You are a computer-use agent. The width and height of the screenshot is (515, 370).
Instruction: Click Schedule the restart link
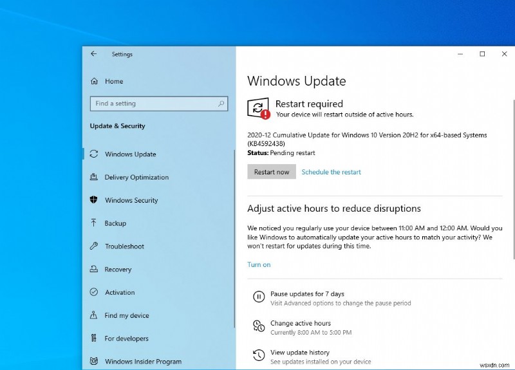331,172
